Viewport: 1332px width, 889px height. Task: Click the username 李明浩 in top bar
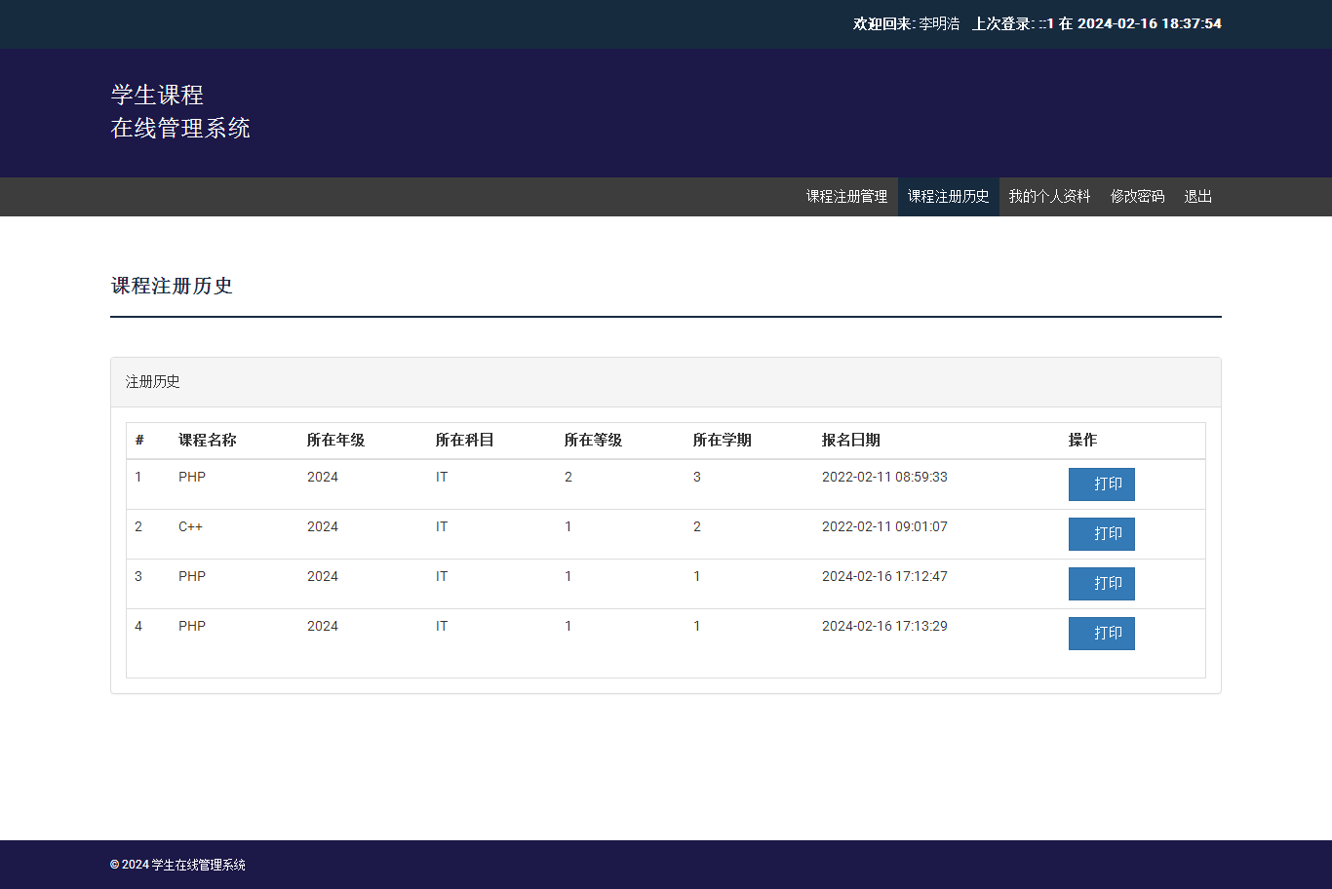(x=939, y=23)
